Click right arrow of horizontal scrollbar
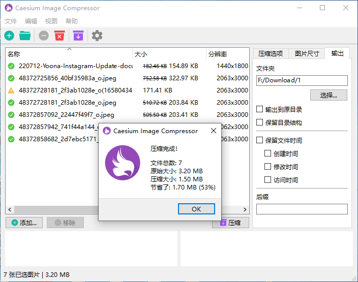This screenshot has width=358, height=282. point(245,209)
